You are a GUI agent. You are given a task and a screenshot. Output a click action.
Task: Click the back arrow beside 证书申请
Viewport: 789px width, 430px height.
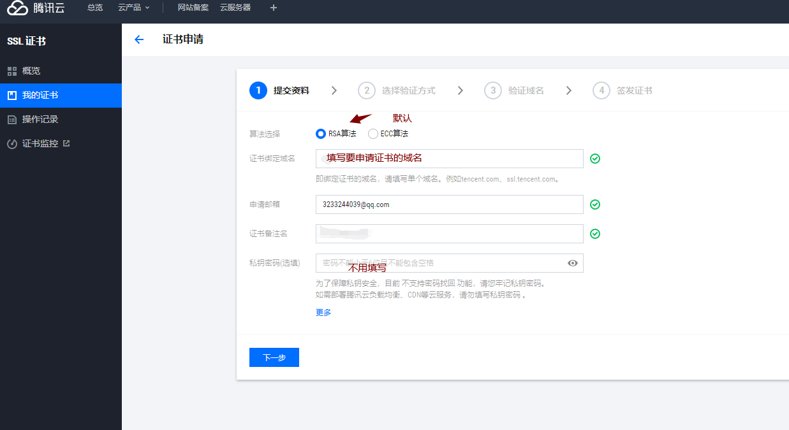tap(139, 39)
